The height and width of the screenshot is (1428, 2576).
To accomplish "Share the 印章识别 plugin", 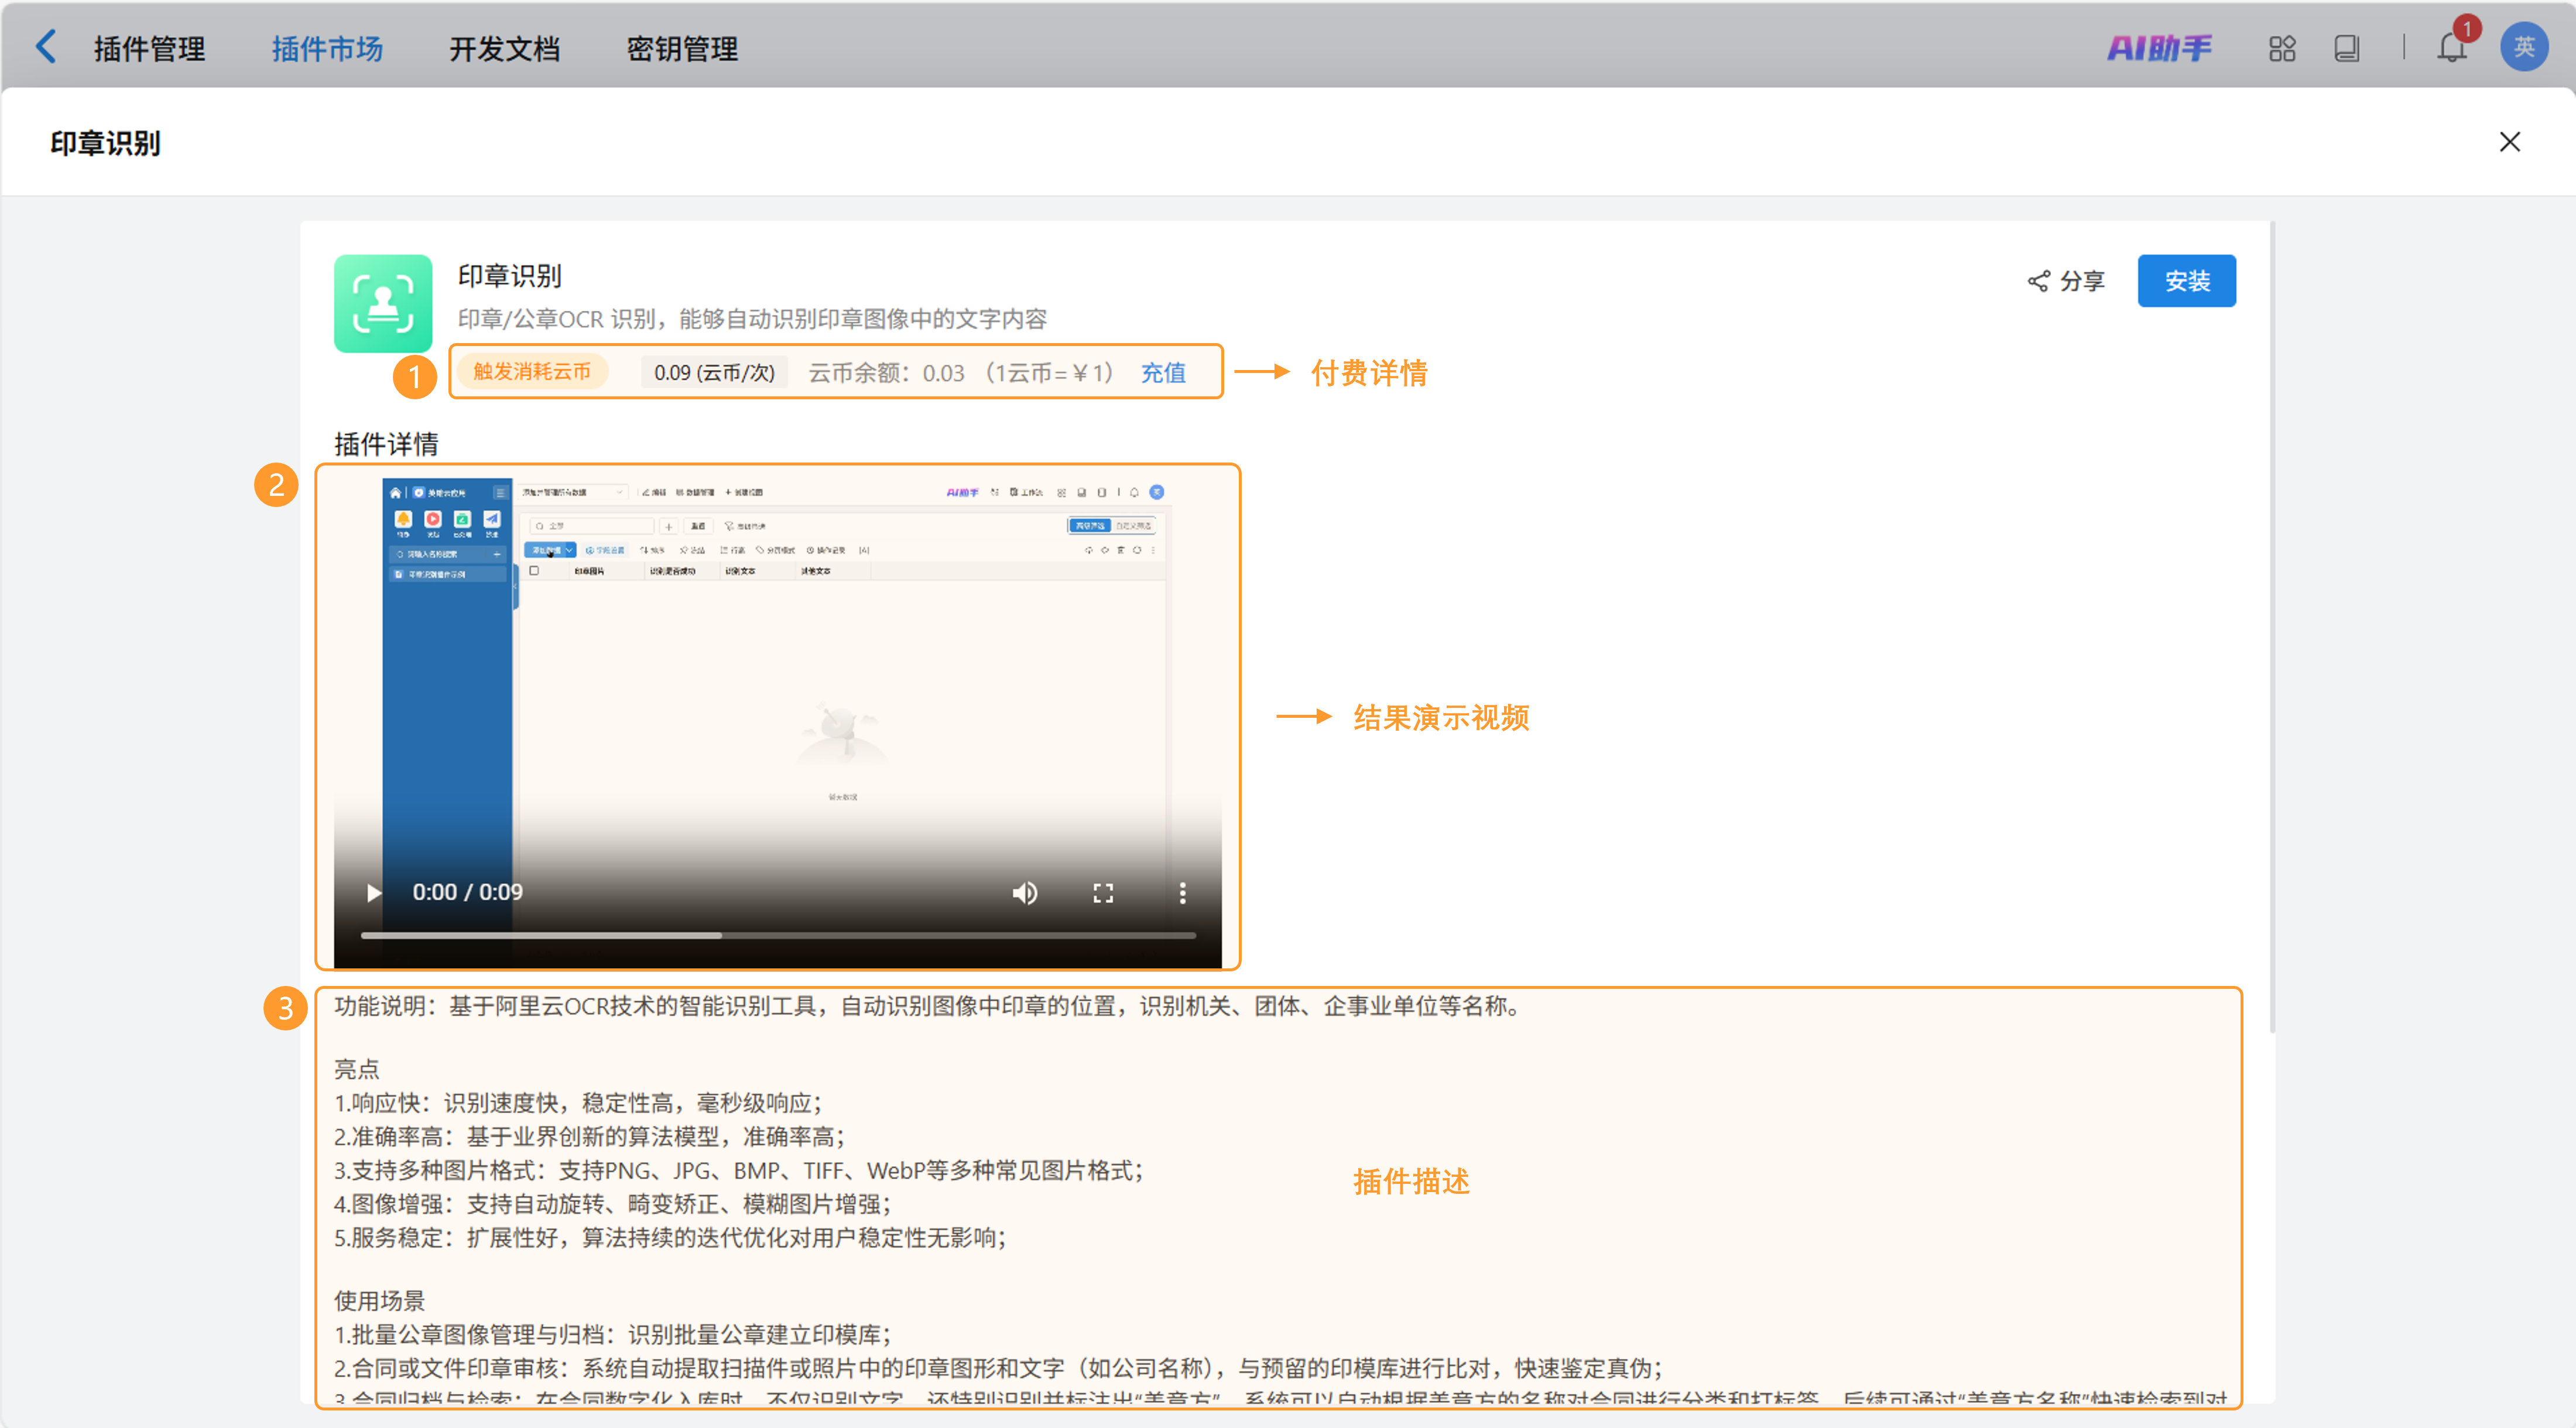I will pos(2066,281).
